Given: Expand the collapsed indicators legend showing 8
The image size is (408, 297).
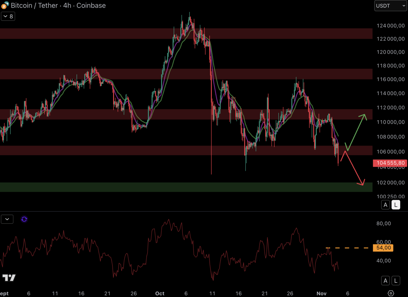Looking at the screenshot, I should (x=8, y=16).
